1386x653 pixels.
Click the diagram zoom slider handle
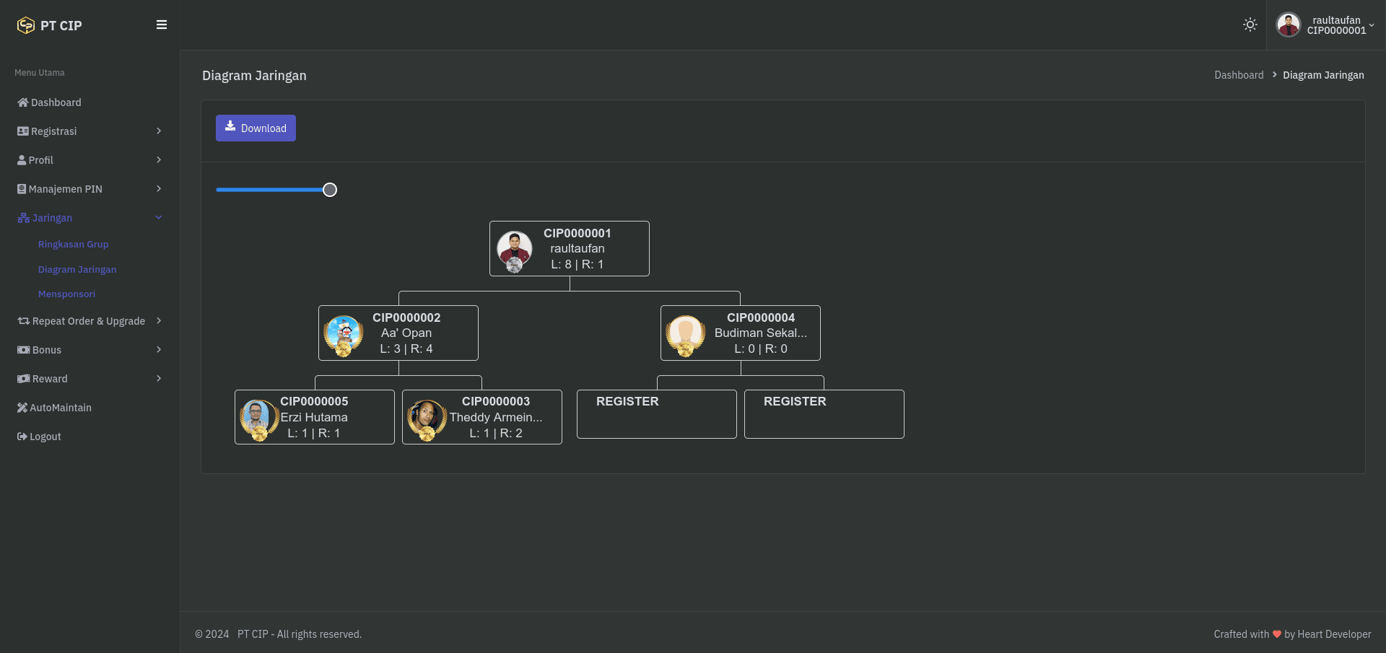pyautogui.click(x=330, y=190)
